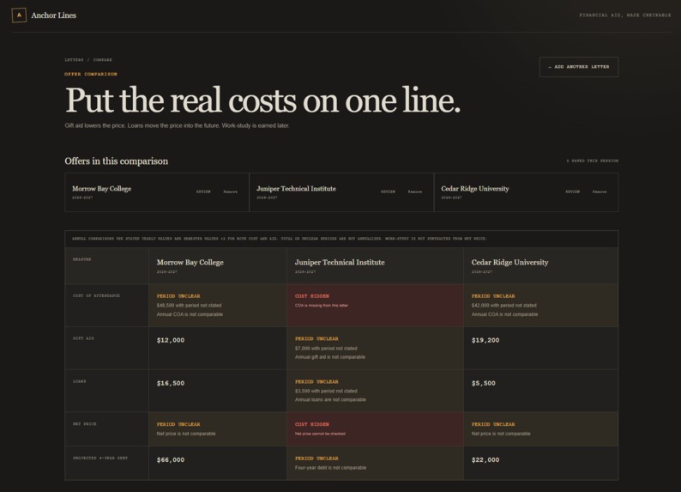The image size is (681, 492).
Task: Select Compare in the breadcrumb
Action: point(103,60)
